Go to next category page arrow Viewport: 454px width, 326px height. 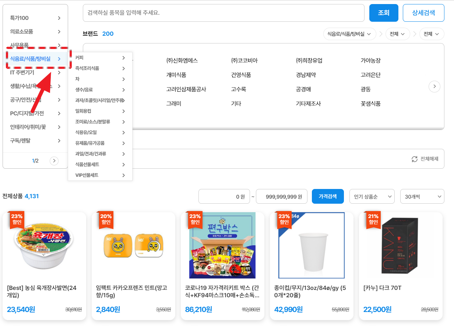pyautogui.click(x=54, y=161)
